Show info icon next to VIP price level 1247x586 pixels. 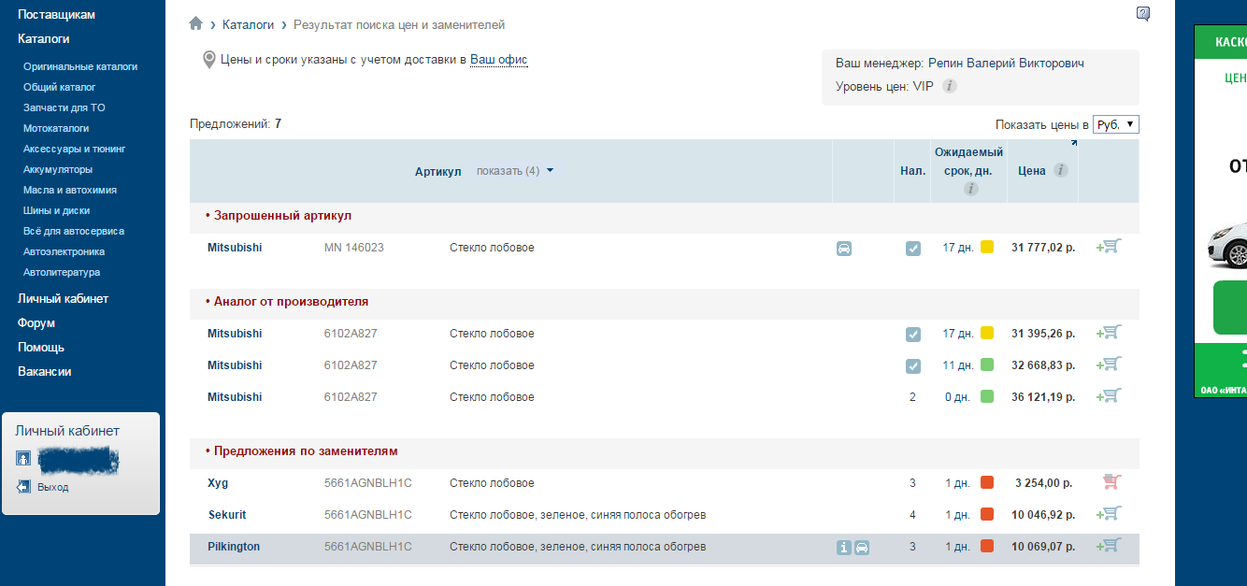(949, 86)
